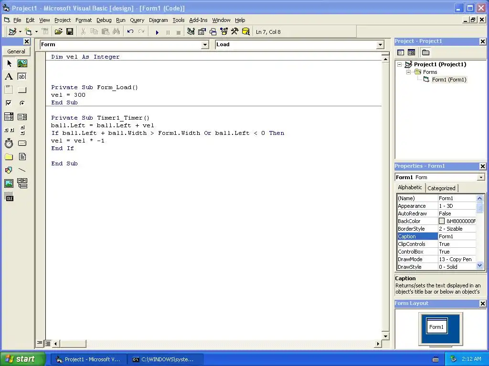Click the BackColor color swatch

pyautogui.click(x=442, y=221)
